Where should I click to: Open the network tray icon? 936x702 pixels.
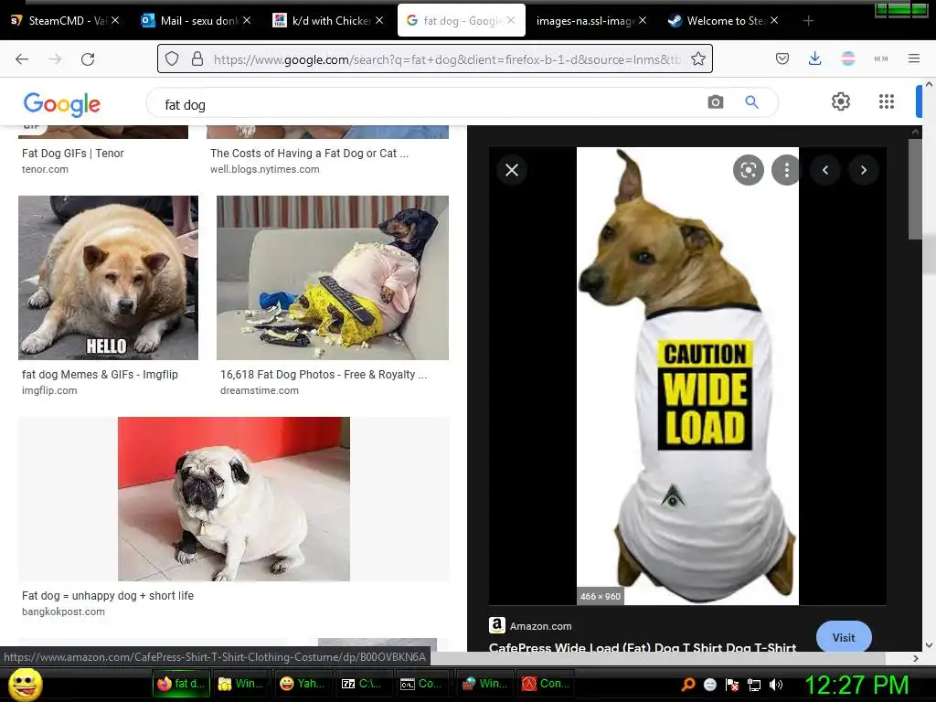coord(754,685)
